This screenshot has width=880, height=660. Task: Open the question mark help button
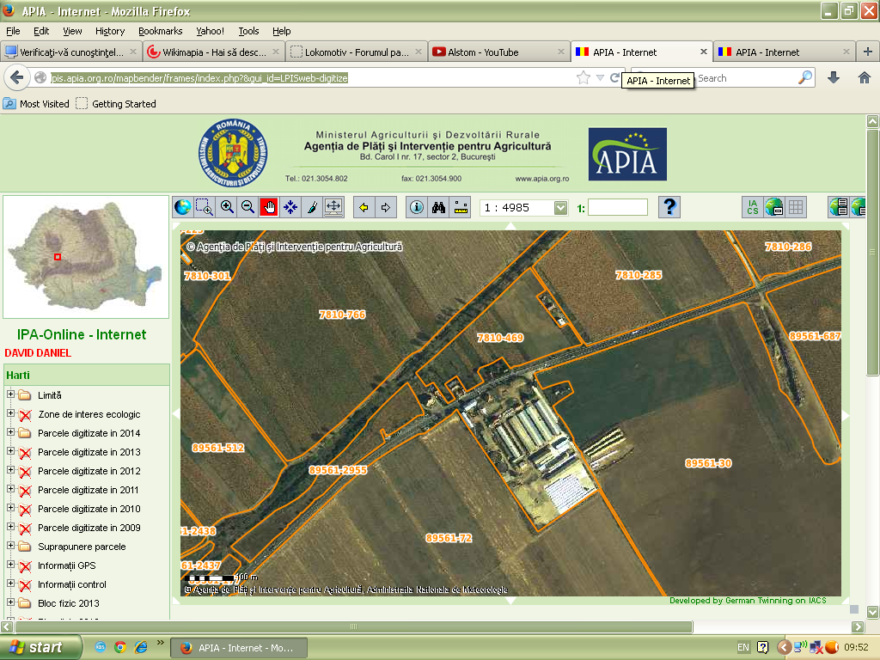(x=669, y=207)
